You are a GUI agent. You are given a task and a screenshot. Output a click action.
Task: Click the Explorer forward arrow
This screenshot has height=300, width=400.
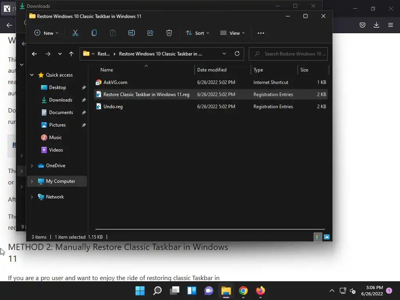pyautogui.click(x=48, y=54)
